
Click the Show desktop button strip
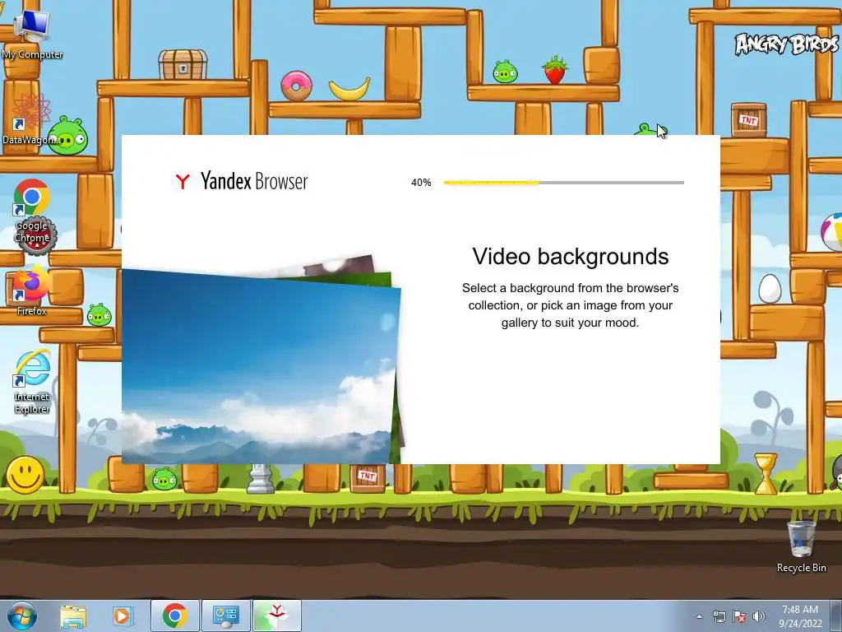(x=836, y=616)
